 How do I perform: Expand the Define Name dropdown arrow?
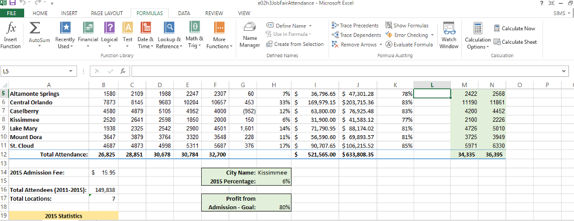pyautogui.click(x=311, y=26)
